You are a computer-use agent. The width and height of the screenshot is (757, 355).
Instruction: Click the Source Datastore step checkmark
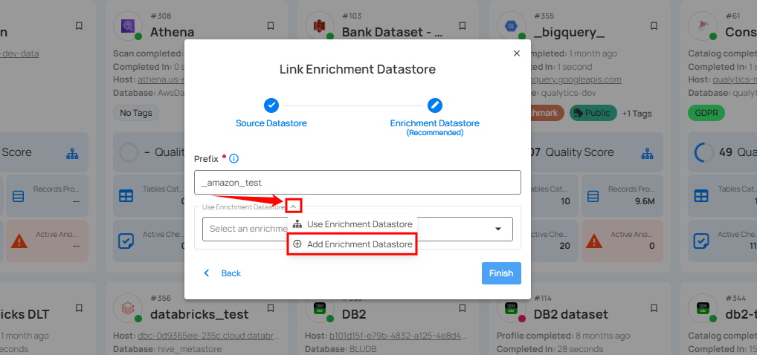coord(271,105)
